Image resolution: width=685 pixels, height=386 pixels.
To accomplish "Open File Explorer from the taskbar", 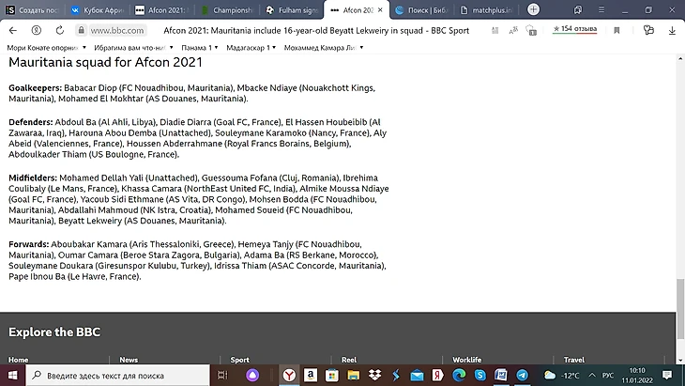I will [x=354, y=375].
